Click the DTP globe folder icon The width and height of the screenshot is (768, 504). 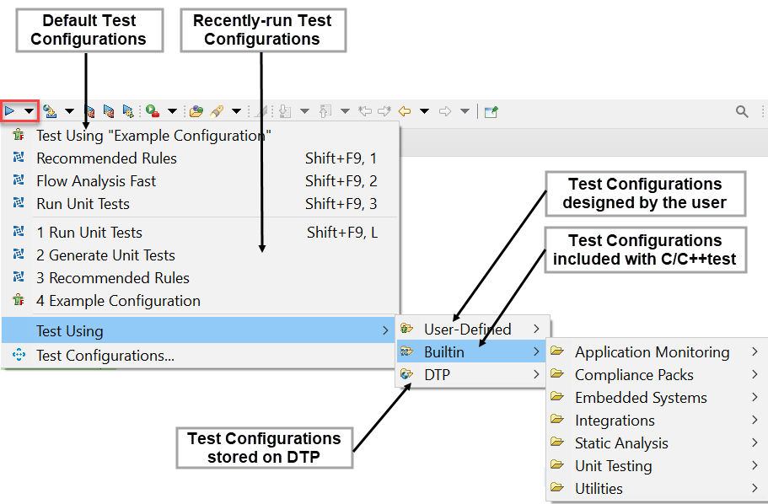pyautogui.click(x=407, y=374)
